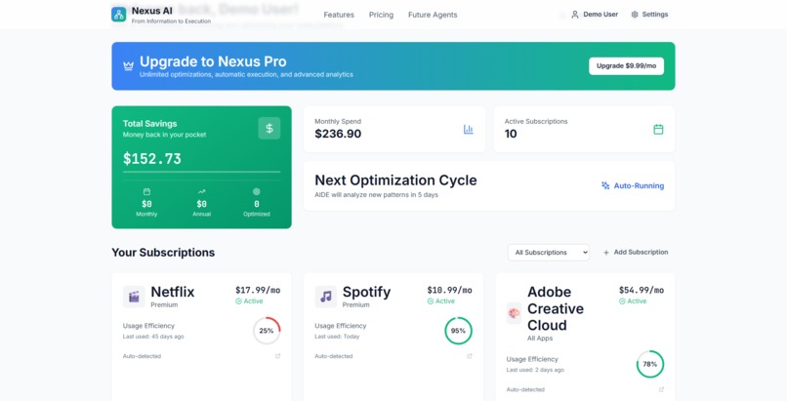This screenshot has height=401, width=787.
Task: Open the external link icon on Netflix card
Action: [277, 356]
